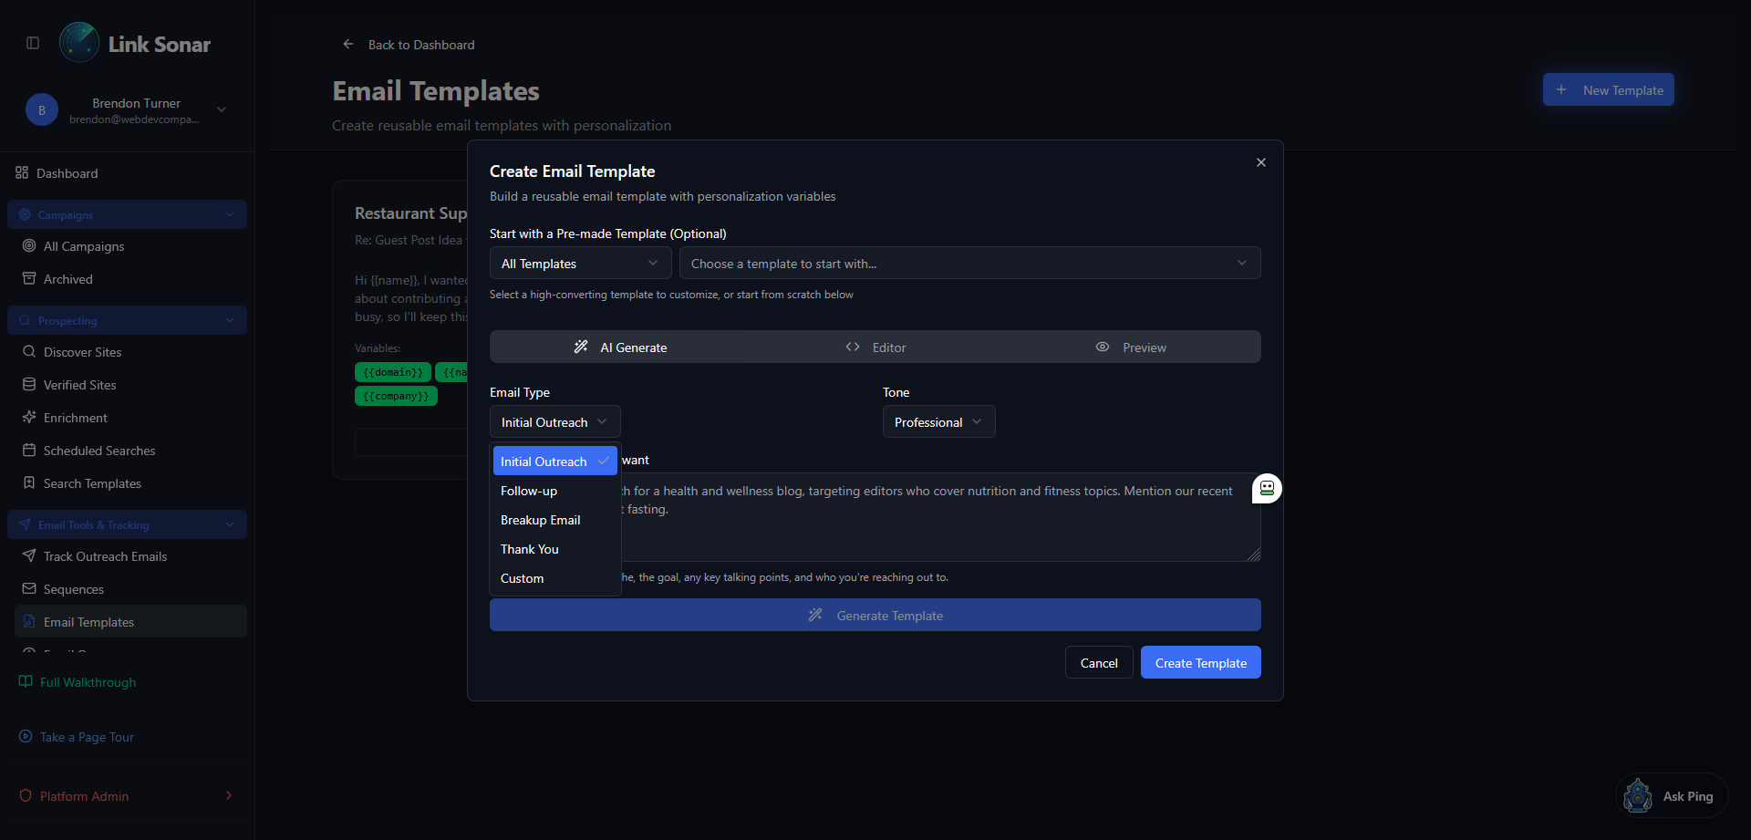The width and height of the screenshot is (1751, 840).
Task: Open Discover Sites from the sidebar
Action: click(x=82, y=352)
